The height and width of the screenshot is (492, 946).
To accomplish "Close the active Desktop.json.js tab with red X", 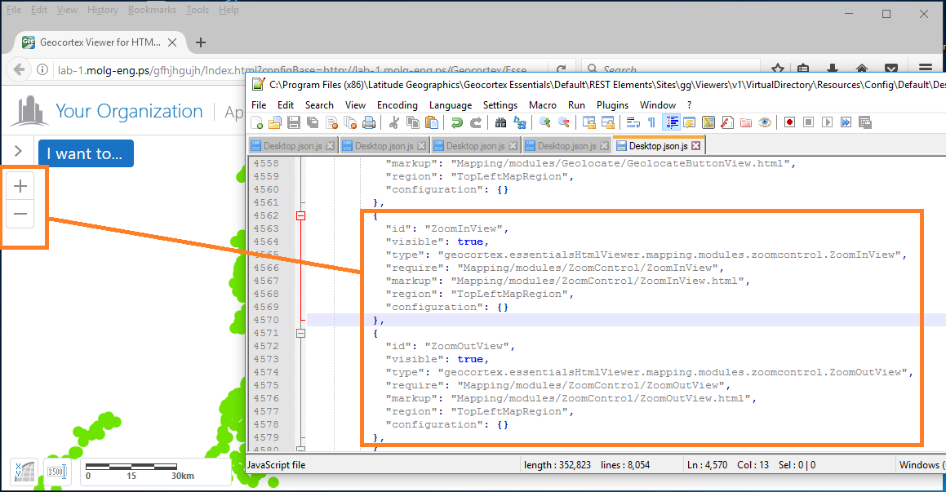I will click(696, 146).
